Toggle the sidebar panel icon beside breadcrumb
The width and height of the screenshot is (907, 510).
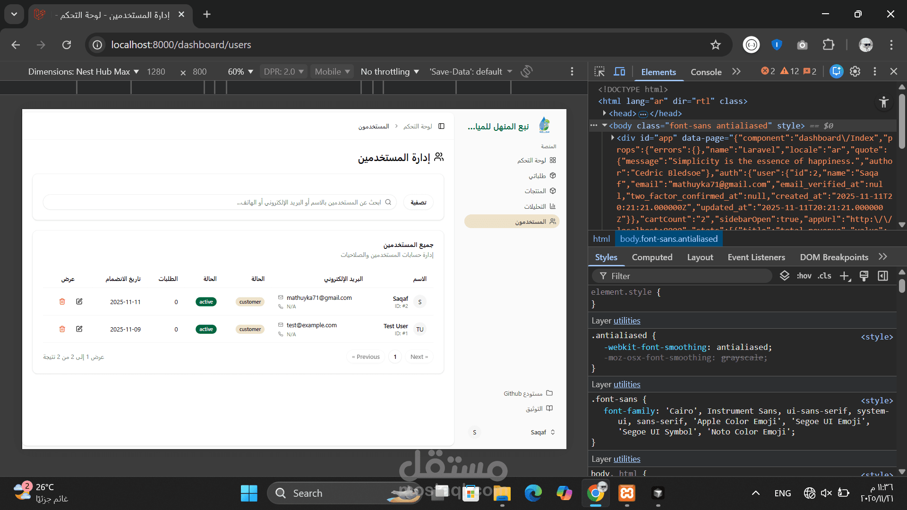(442, 126)
